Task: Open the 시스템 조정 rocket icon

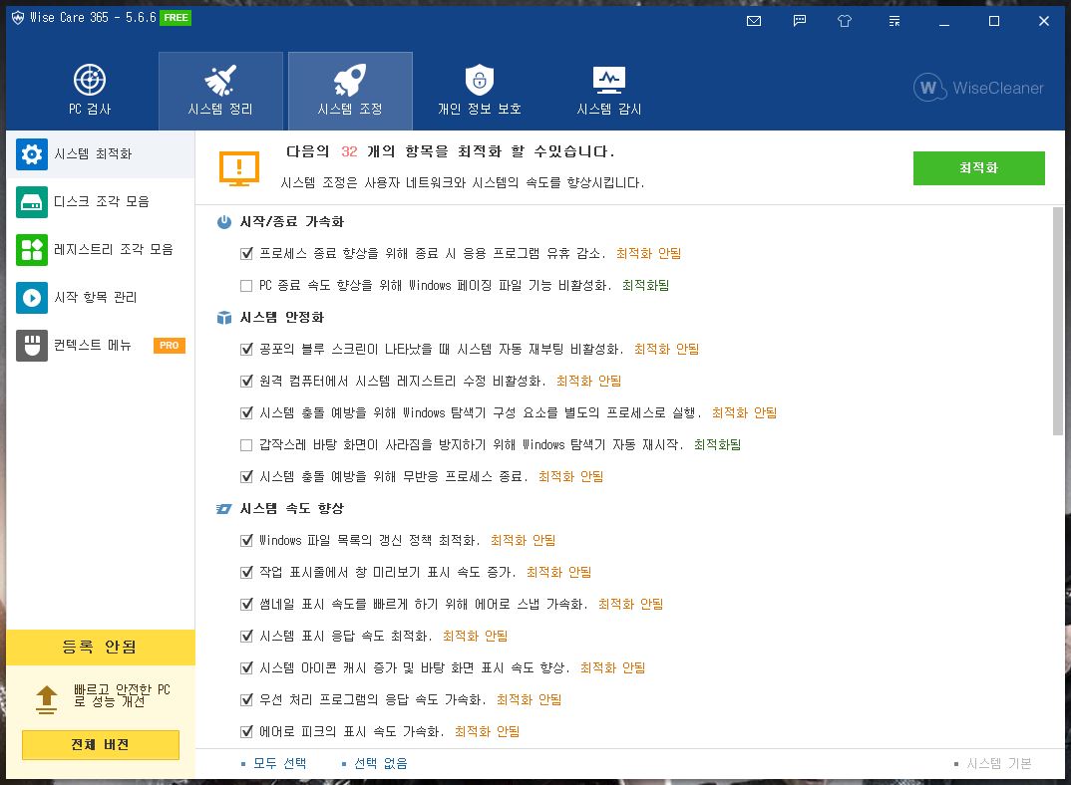Action: (x=350, y=80)
